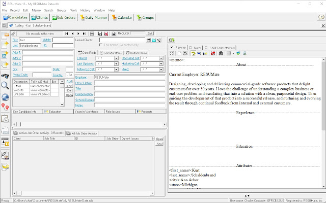This screenshot has height=203, width=326.
Task: Click the job order list horizontal scrollbar
Action: pyautogui.click(x=83, y=193)
